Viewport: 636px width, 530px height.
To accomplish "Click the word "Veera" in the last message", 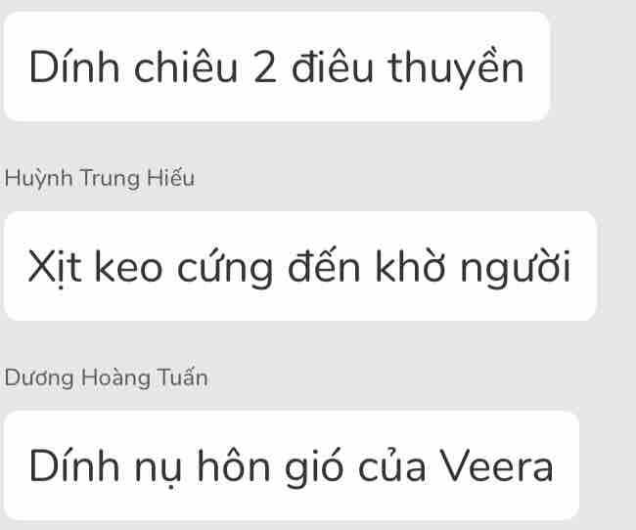I will 496,466.
